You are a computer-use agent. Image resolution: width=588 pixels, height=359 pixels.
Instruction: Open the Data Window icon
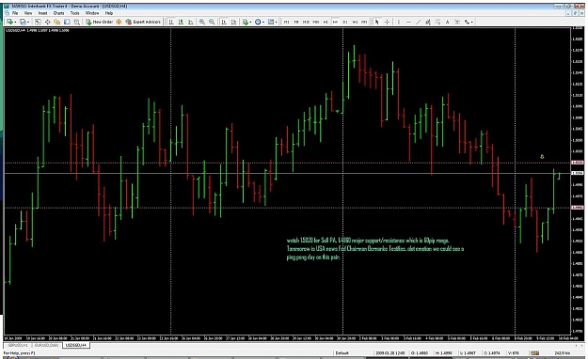tap(48, 23)
